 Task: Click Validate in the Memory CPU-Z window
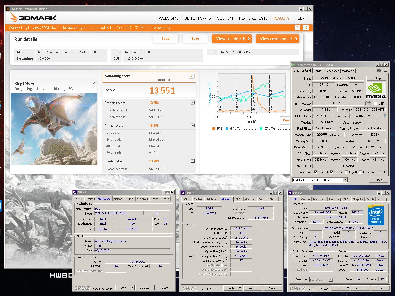[252, 288]
